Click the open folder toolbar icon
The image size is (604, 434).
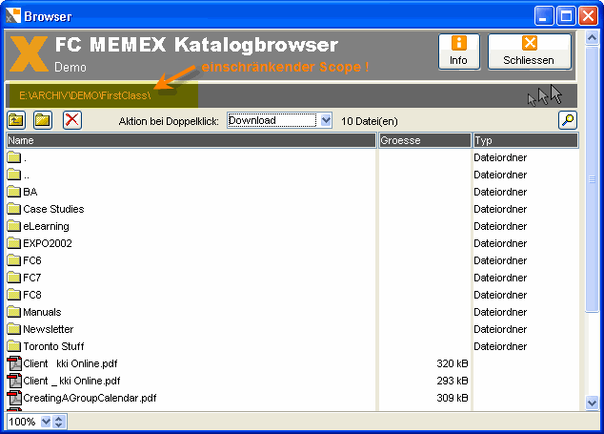tap(43, 120)
